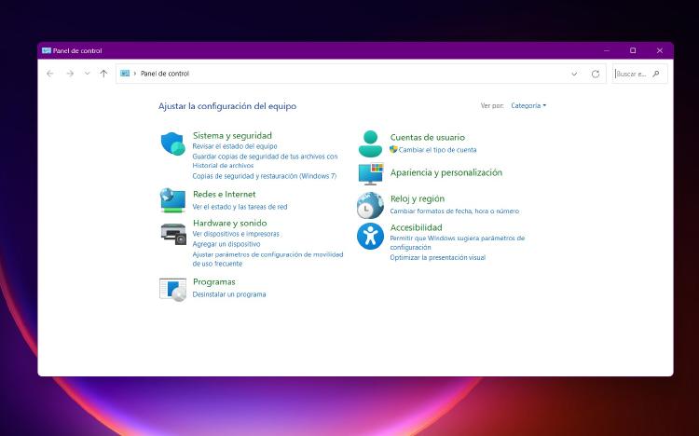Screen dimensions: 699x436
Task: Click Agregar un dispositivo
Action: (226, 244)
